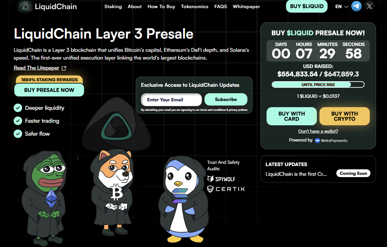Open the Whitepaper nav link
387x247 pixels.
[x=246, y=7]
